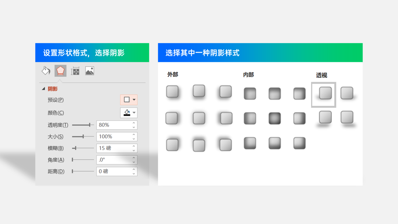Pick 内部 shadow, first row, middle thumbnail
Screen dimensions: 398x224
pyautogui.click(x=275, y=94)
